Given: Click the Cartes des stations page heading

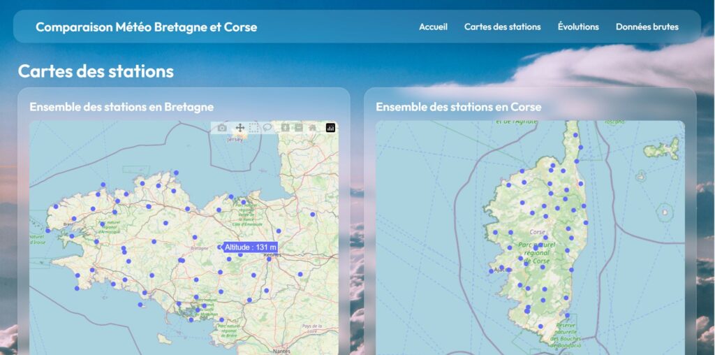Looking at the screenshot, I should pos(96,71).
